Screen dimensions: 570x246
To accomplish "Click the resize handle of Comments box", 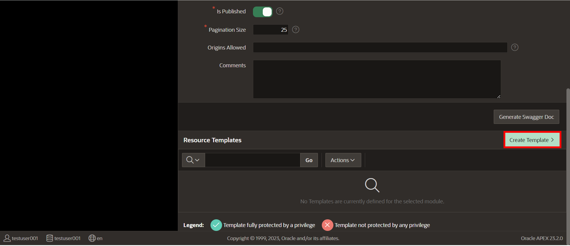I will click(499, 96).
